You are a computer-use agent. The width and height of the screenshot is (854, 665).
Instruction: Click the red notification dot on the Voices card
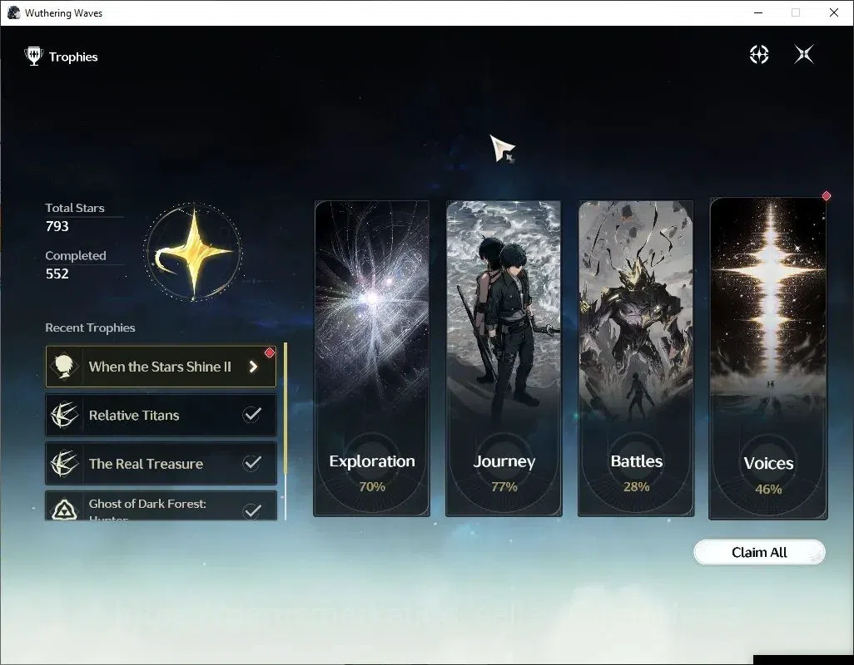pos(827,195)
